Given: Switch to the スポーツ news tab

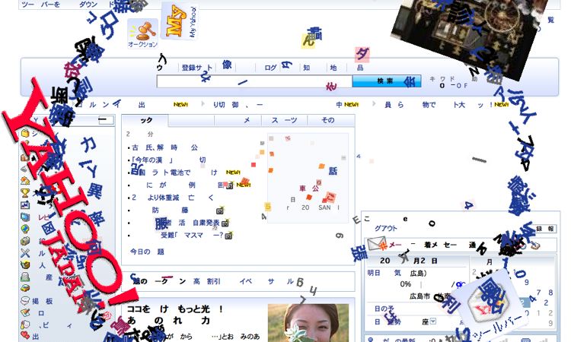Looking at the screenshot, I should coord(284,120).
